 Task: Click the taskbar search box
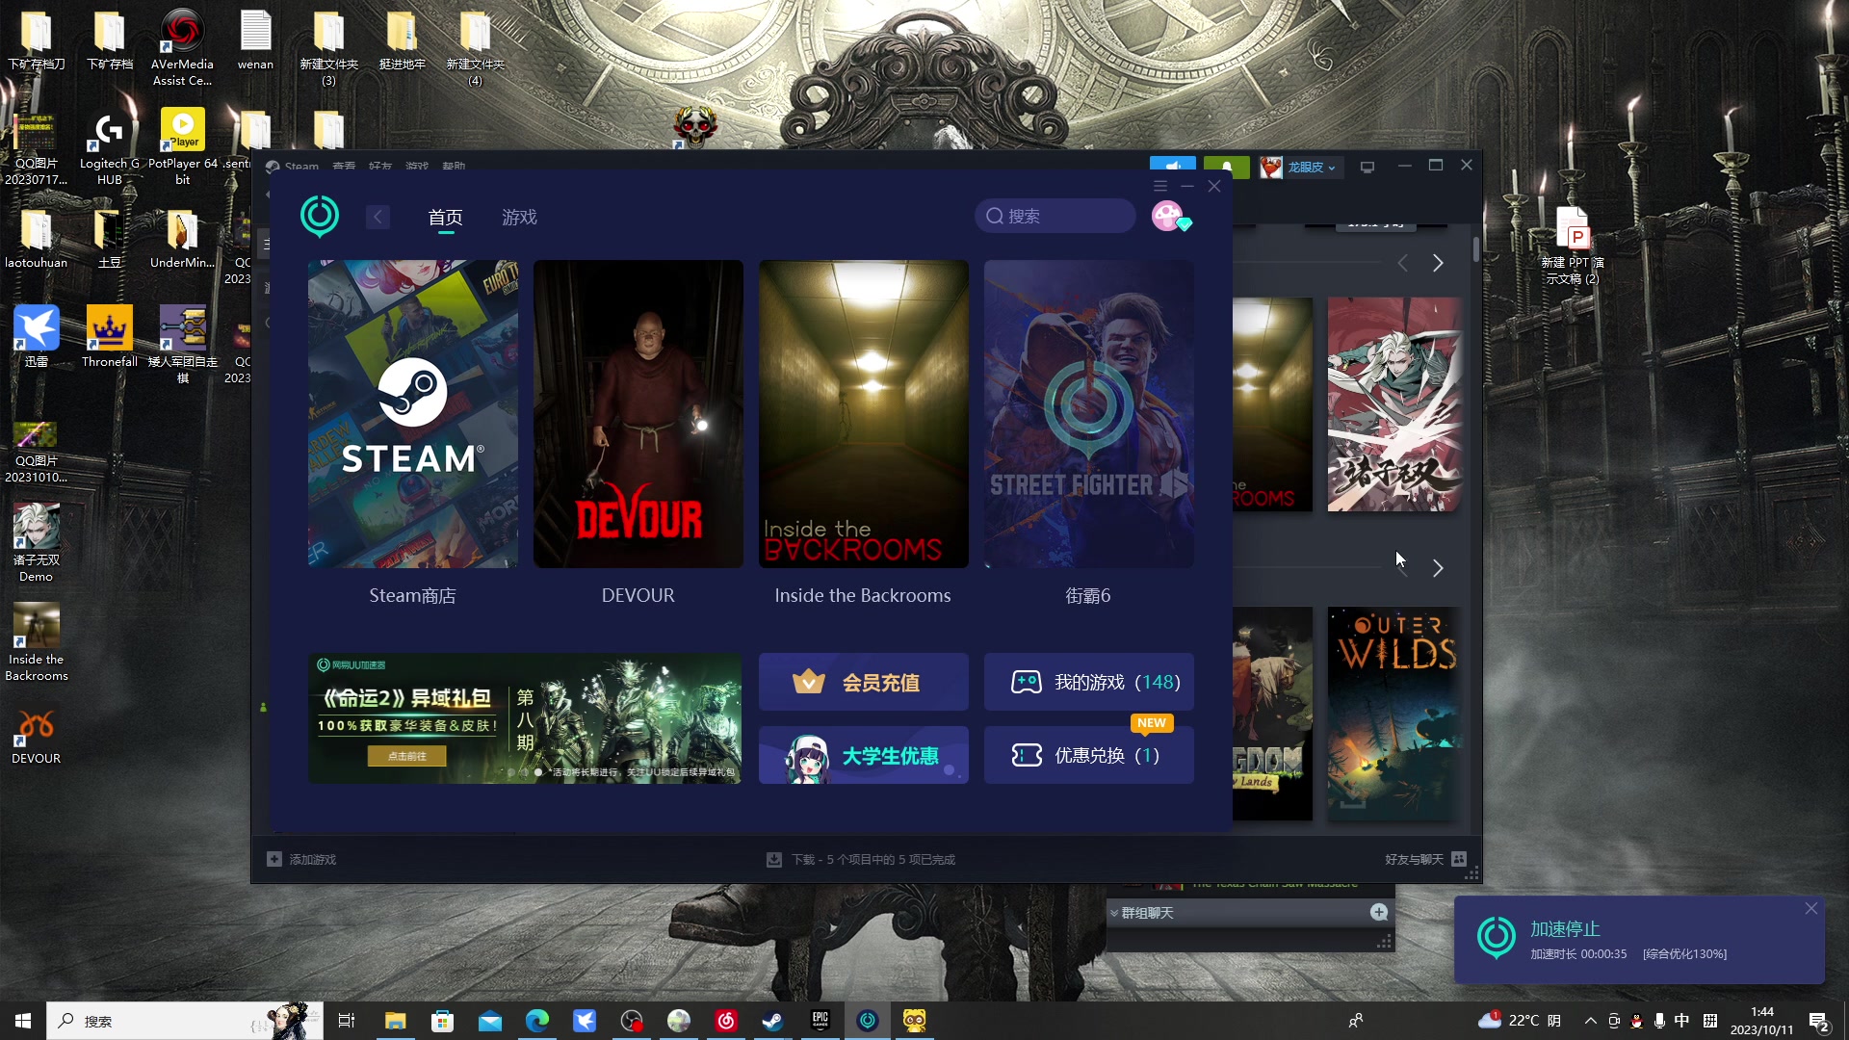[185, 1021]
